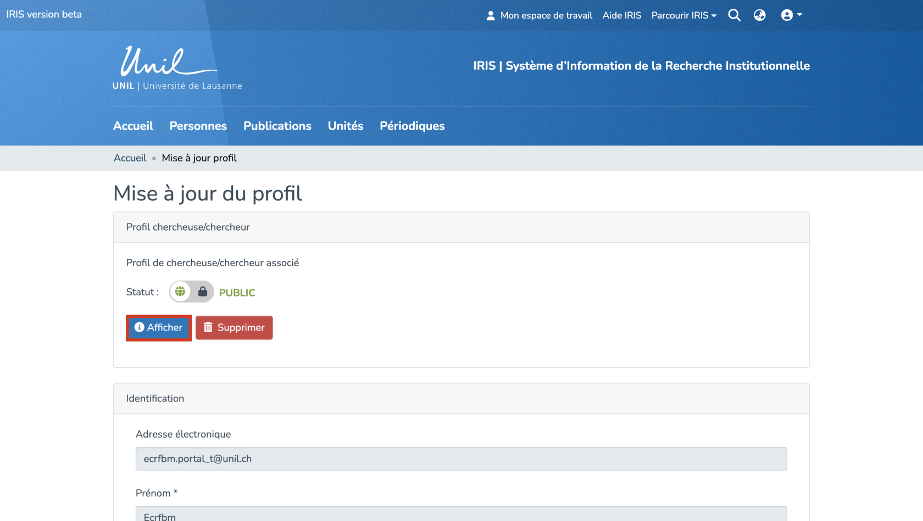
Task: Select Périodiques in the navigation bar
Action: coord(412,126)
